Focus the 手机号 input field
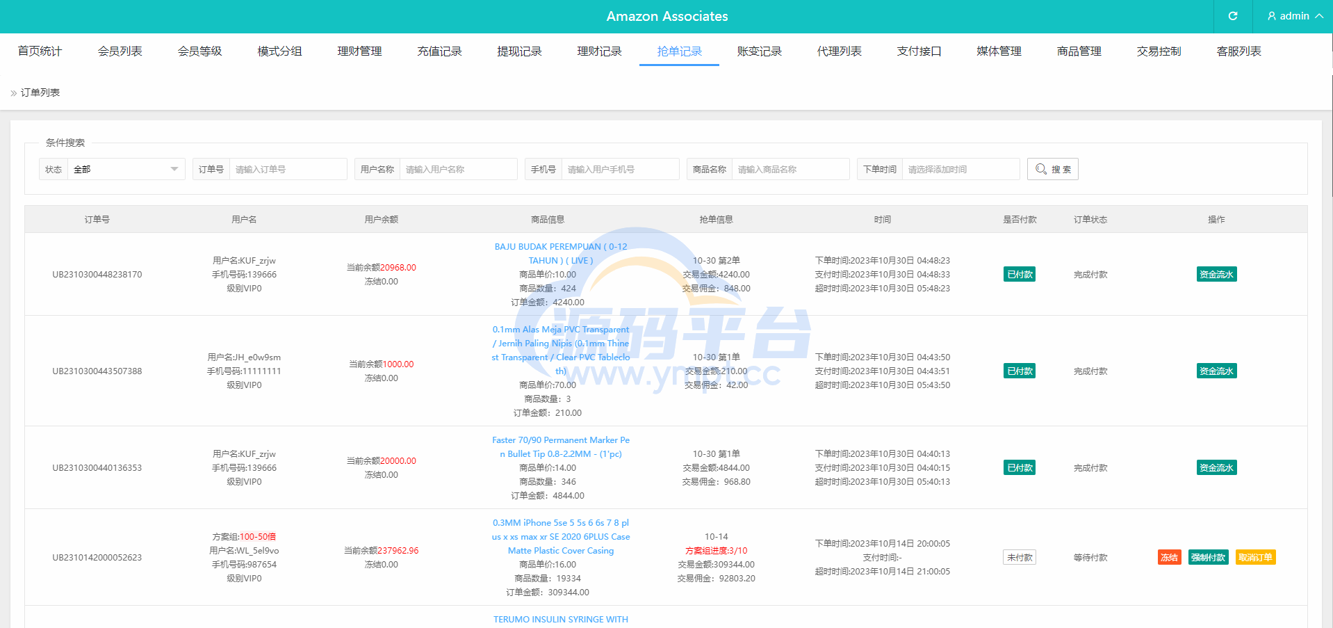The width and height of the screenshot is (1333, 628). coord(620,169)
